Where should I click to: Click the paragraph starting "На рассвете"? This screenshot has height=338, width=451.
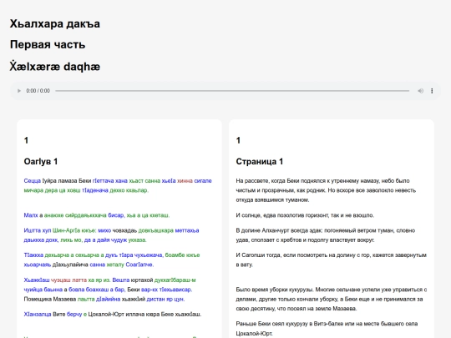pos(326,190)
